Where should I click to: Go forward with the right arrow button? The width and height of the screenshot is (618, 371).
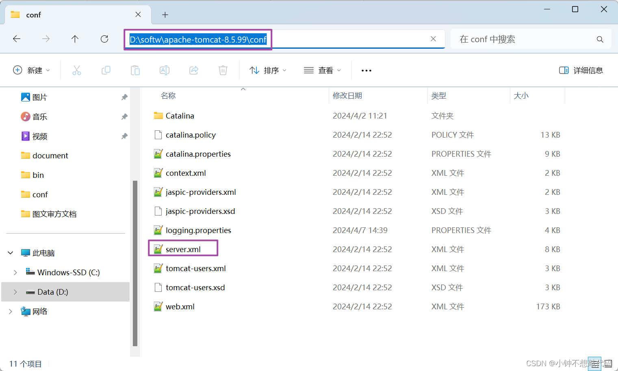click(x=46, y=39)
